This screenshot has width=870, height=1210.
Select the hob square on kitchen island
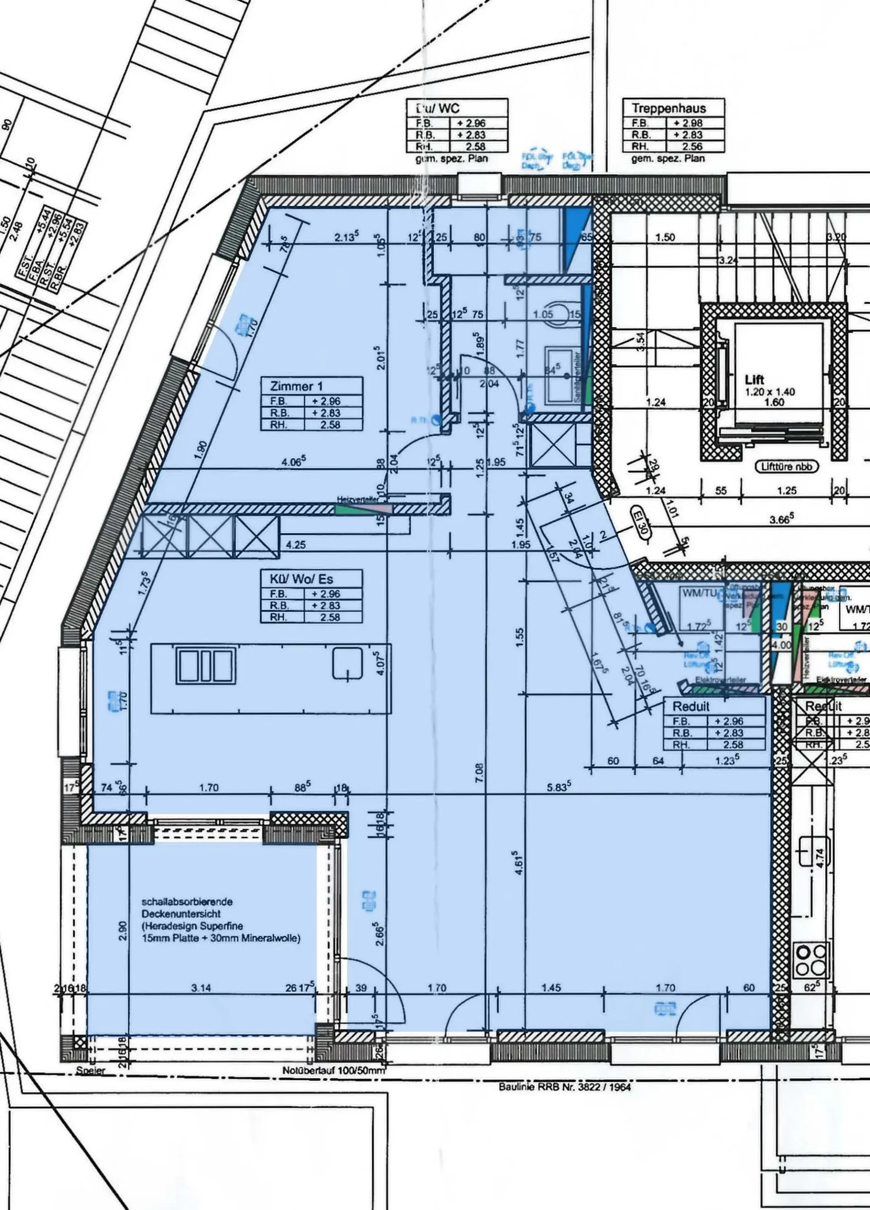coord(348,663)
